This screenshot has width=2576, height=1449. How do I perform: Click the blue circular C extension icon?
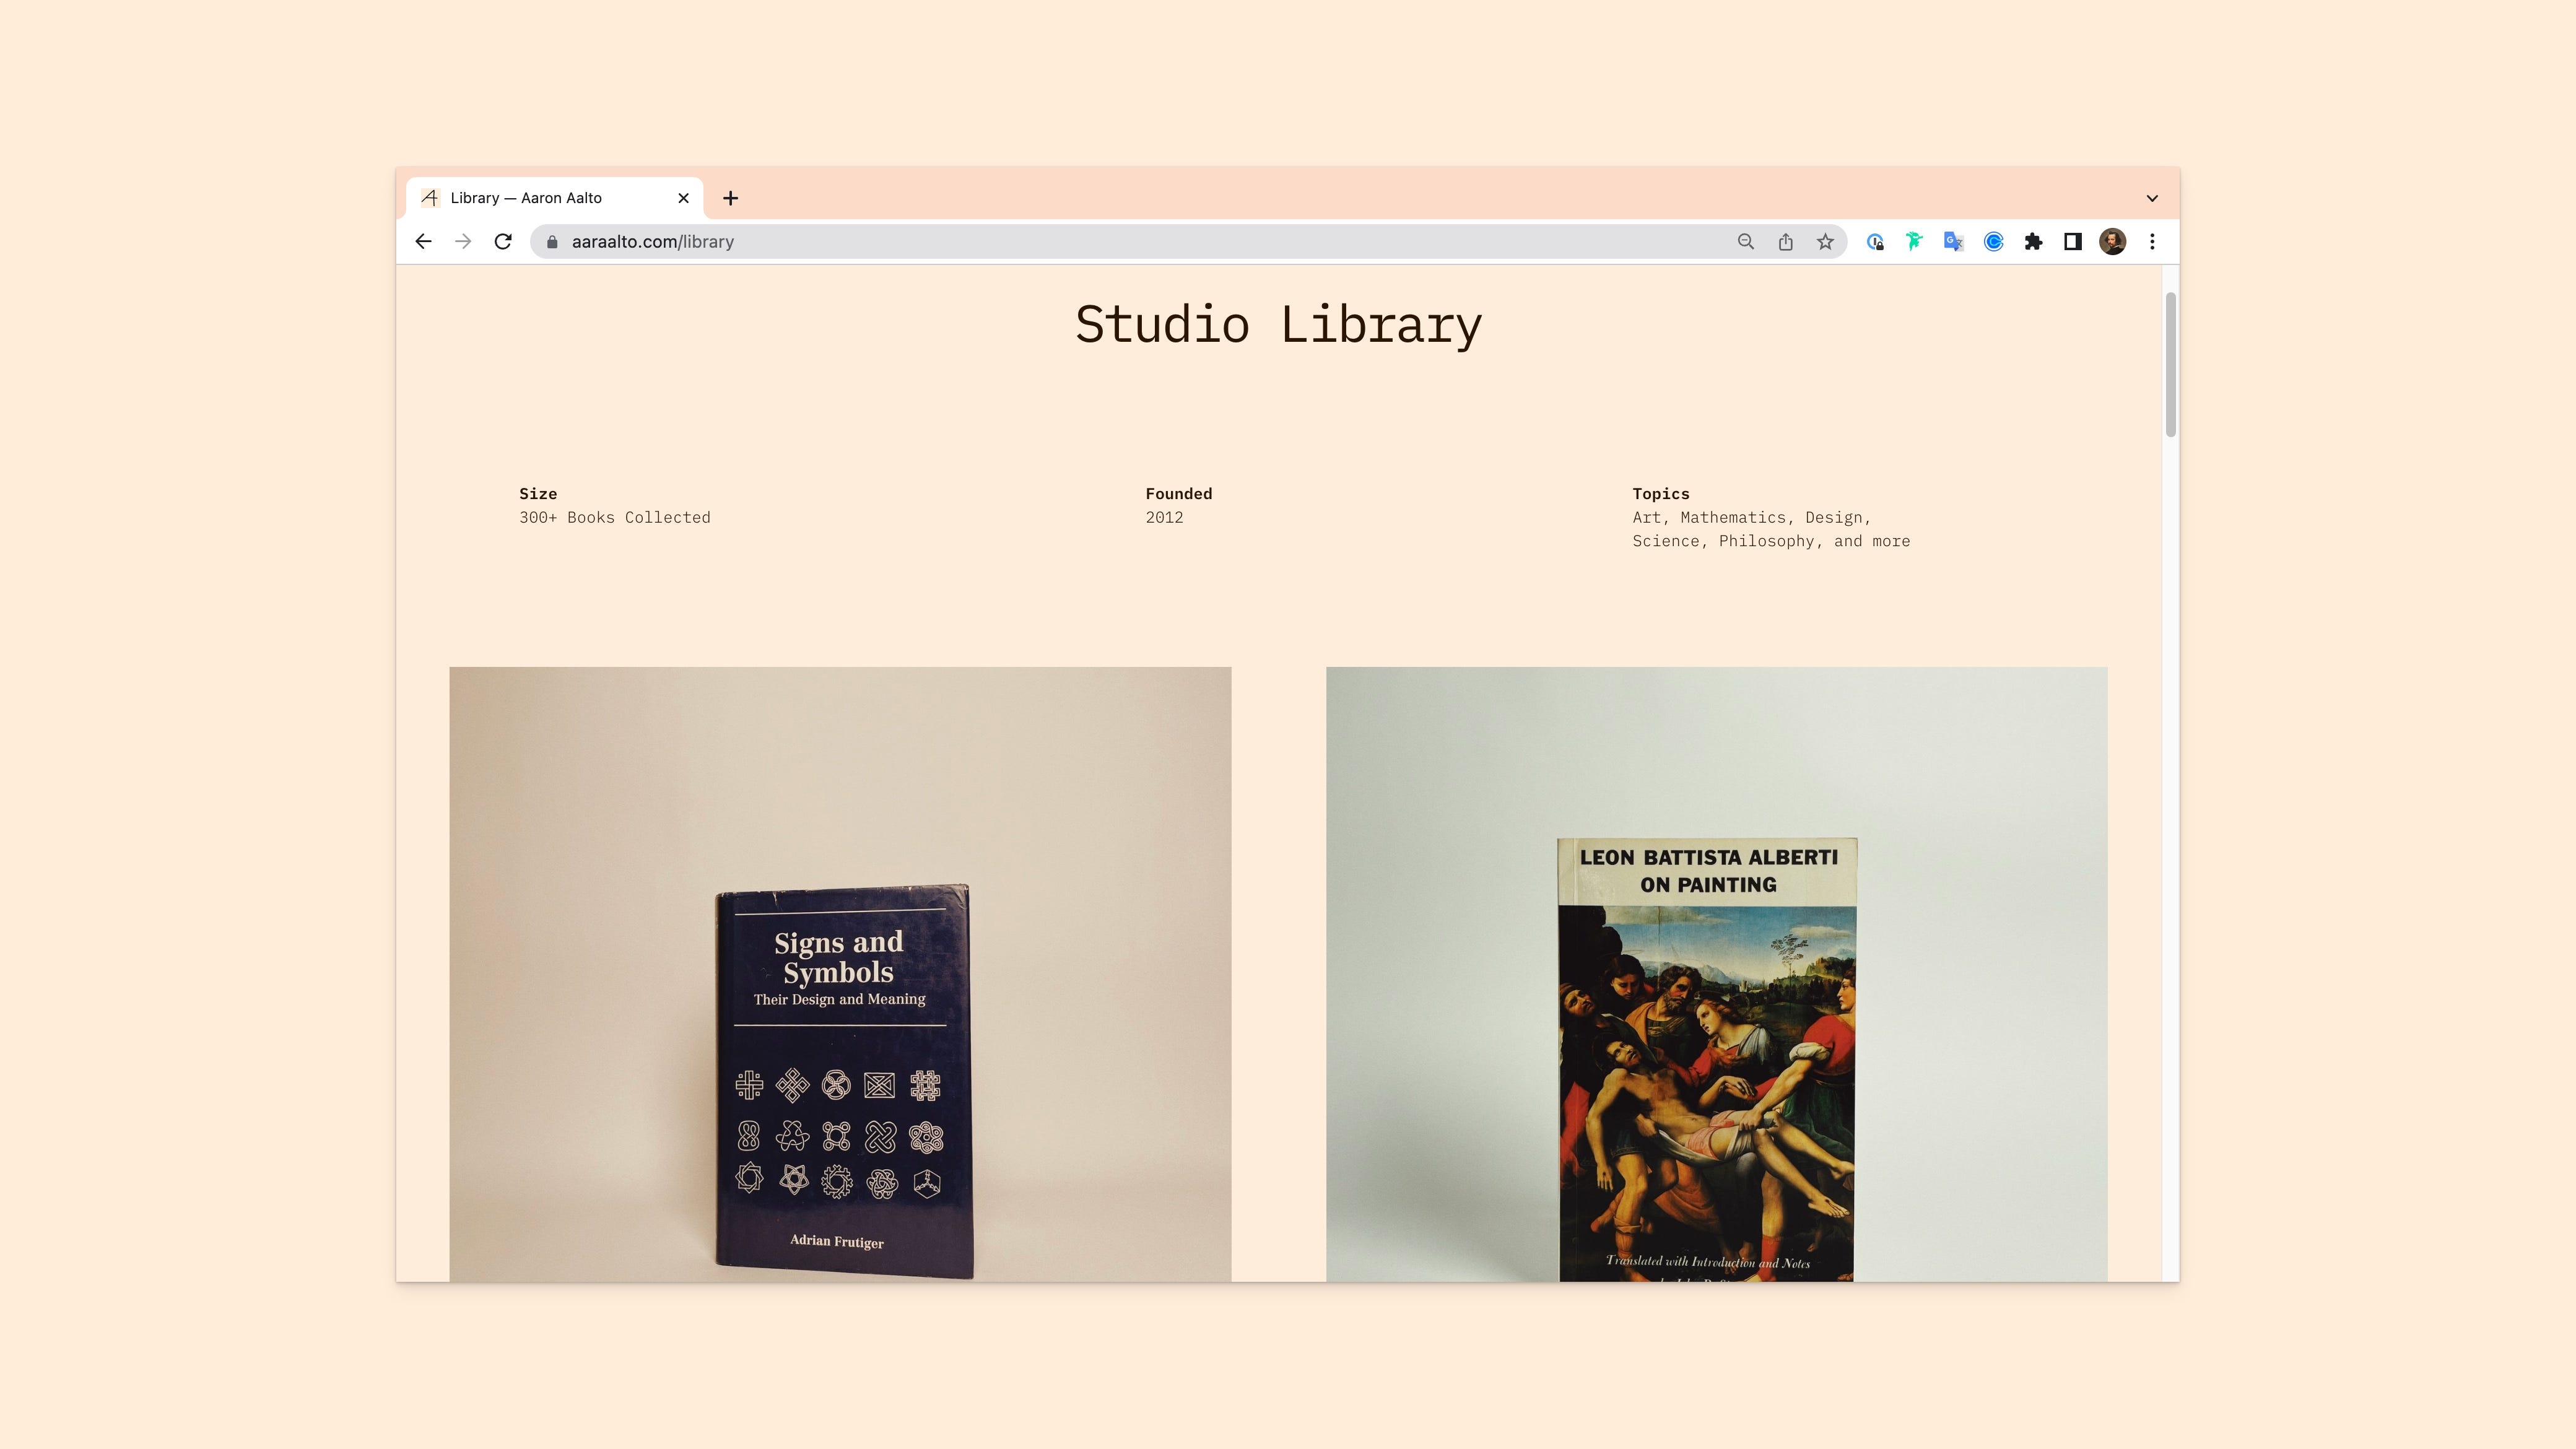point(1994,241)
